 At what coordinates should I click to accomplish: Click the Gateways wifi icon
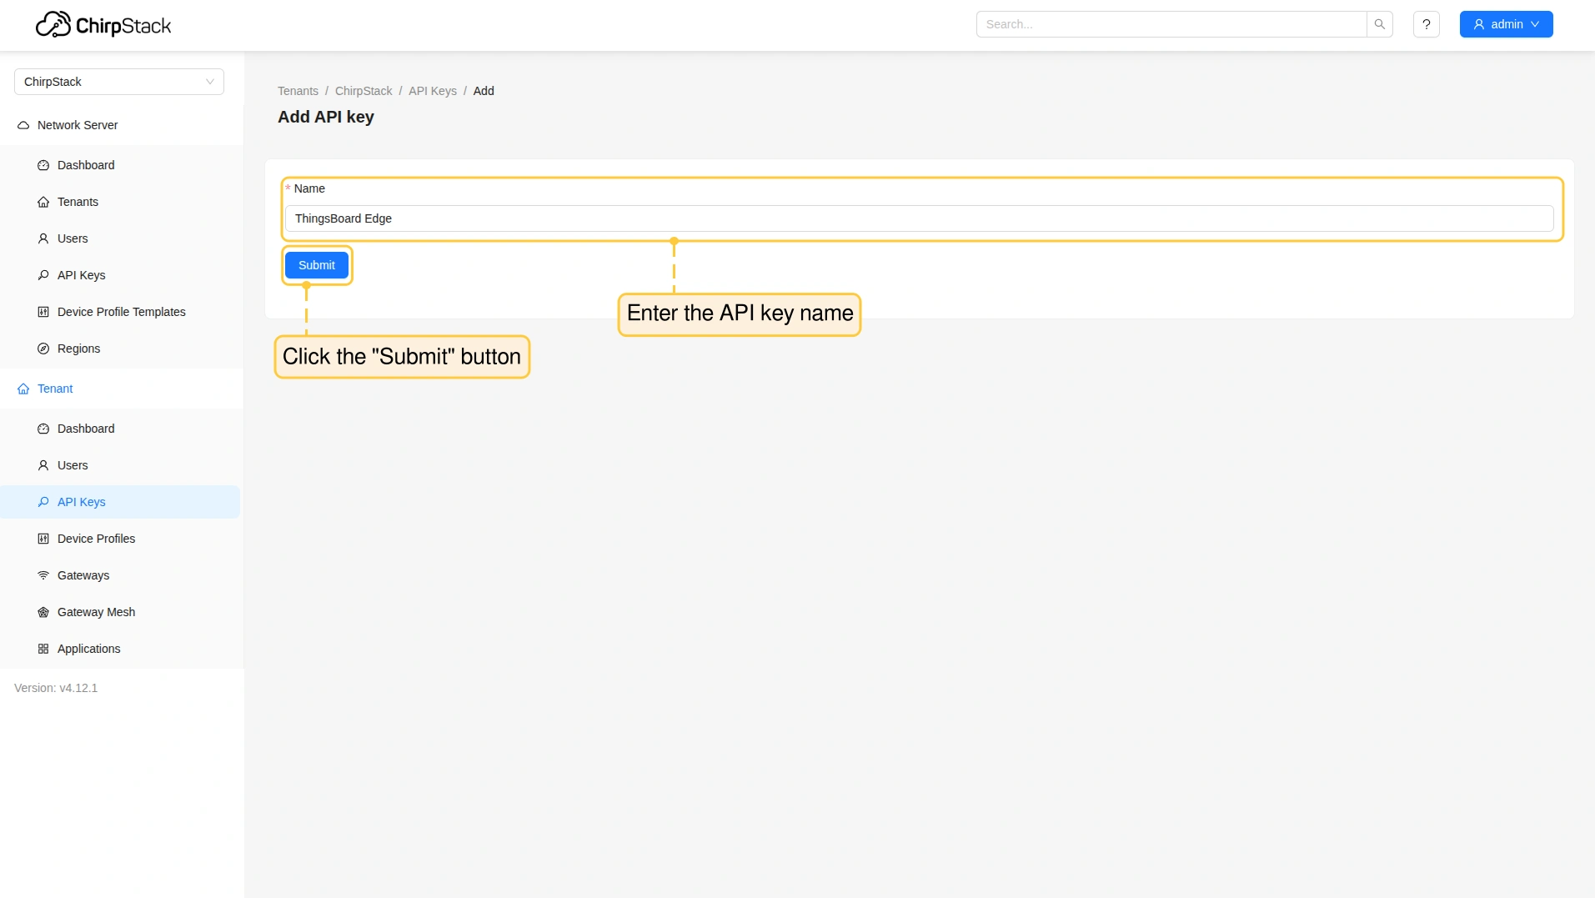[43, 575]
